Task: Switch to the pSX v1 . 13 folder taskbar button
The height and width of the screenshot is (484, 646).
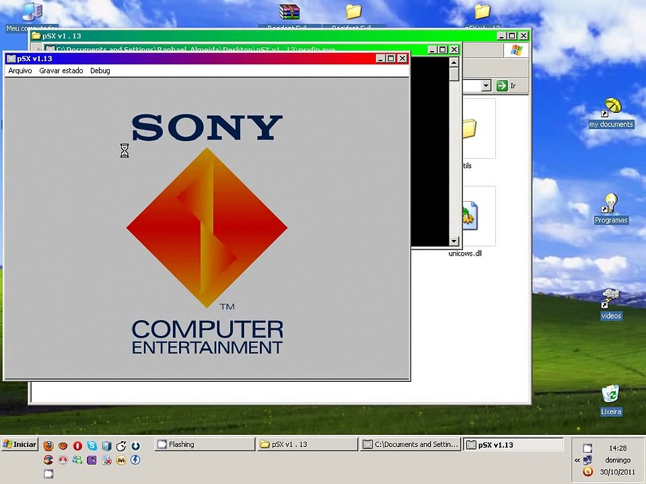Action: coord(308,444)
